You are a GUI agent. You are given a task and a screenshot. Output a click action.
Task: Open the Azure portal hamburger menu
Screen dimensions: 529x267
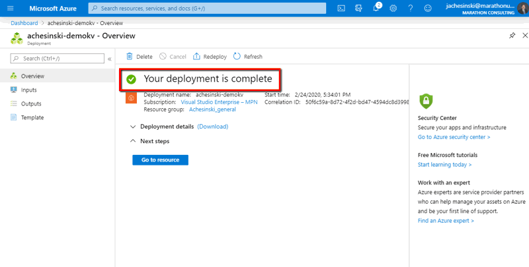click(10, 8)
